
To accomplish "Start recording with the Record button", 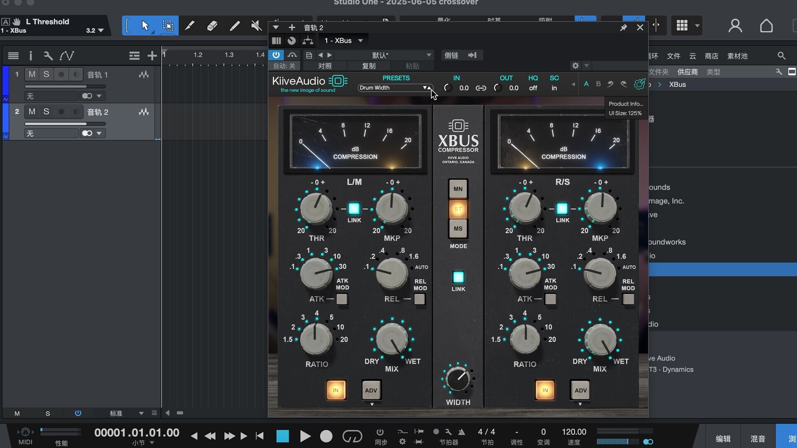I will [326, 436].
